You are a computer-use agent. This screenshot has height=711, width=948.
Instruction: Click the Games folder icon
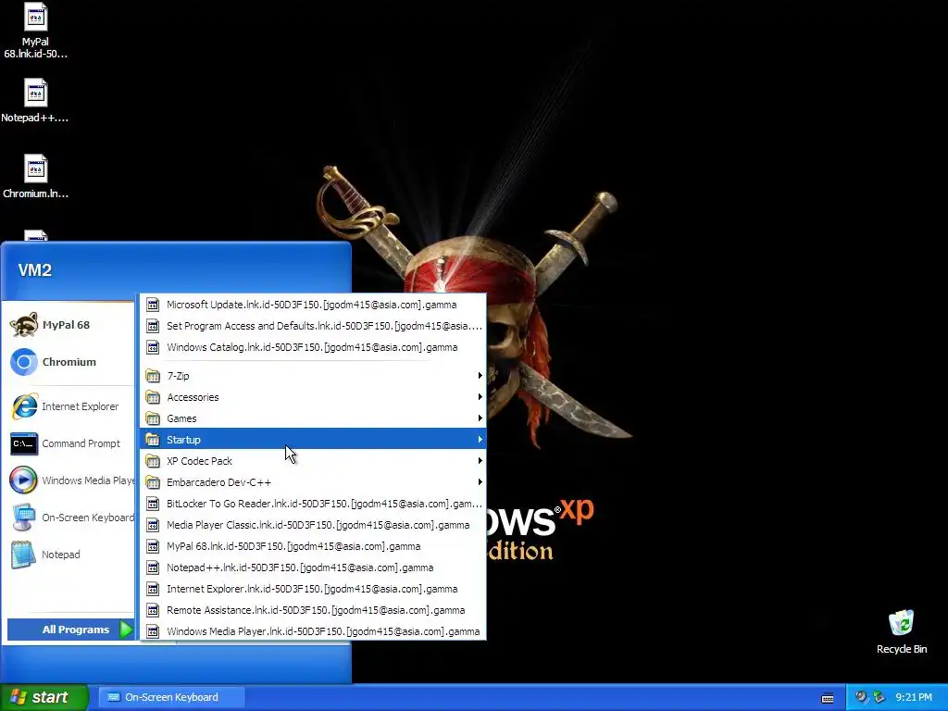click(x=153, y=418)
